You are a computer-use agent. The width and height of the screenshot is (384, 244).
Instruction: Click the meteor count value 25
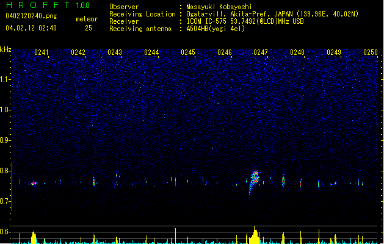[89, 28]
